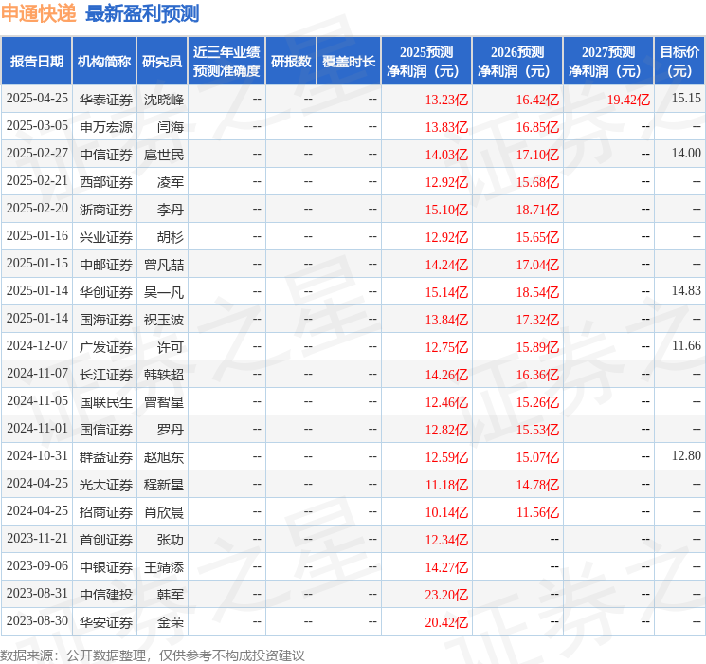Click the 群益证券 institution cell

click(x=106, y=456)
